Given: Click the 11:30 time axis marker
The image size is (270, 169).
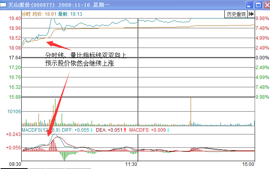Looking at the screenshot, I should point(131,164).
